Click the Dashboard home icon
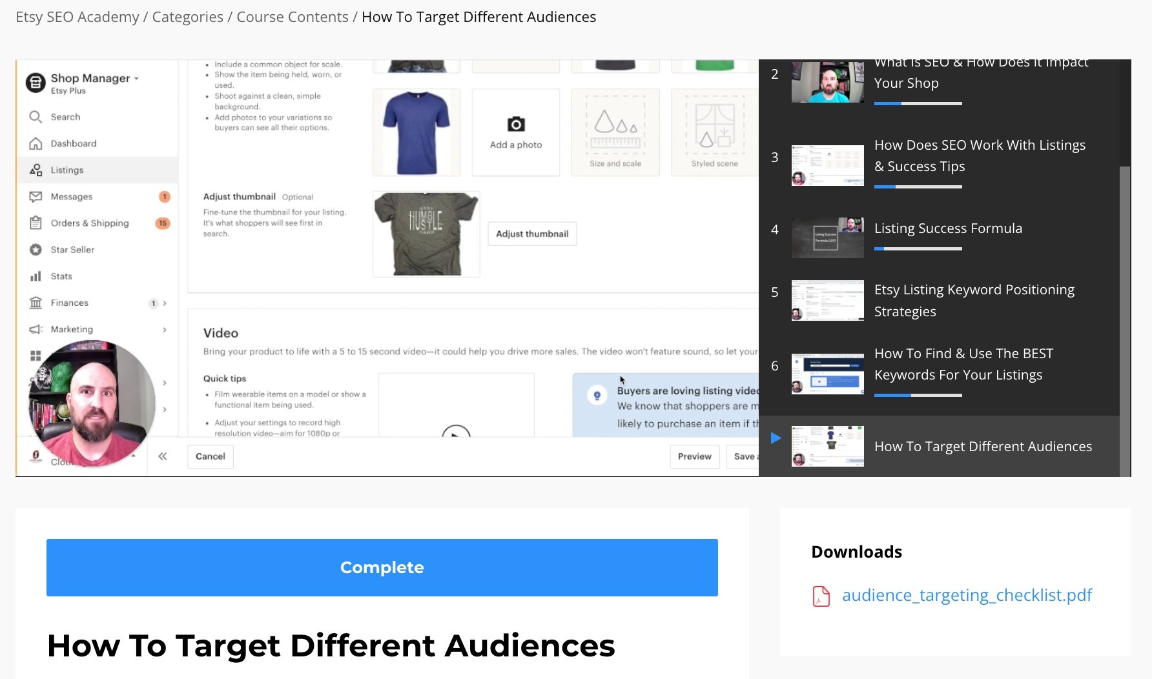1152x679 pixels. click(36, 143)
